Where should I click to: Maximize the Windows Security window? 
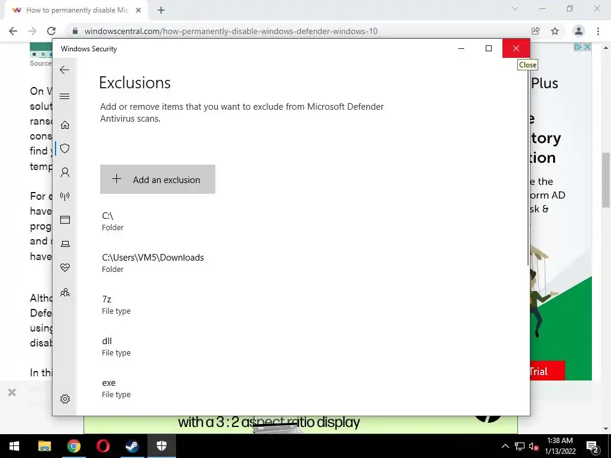(x=489, y=48)
